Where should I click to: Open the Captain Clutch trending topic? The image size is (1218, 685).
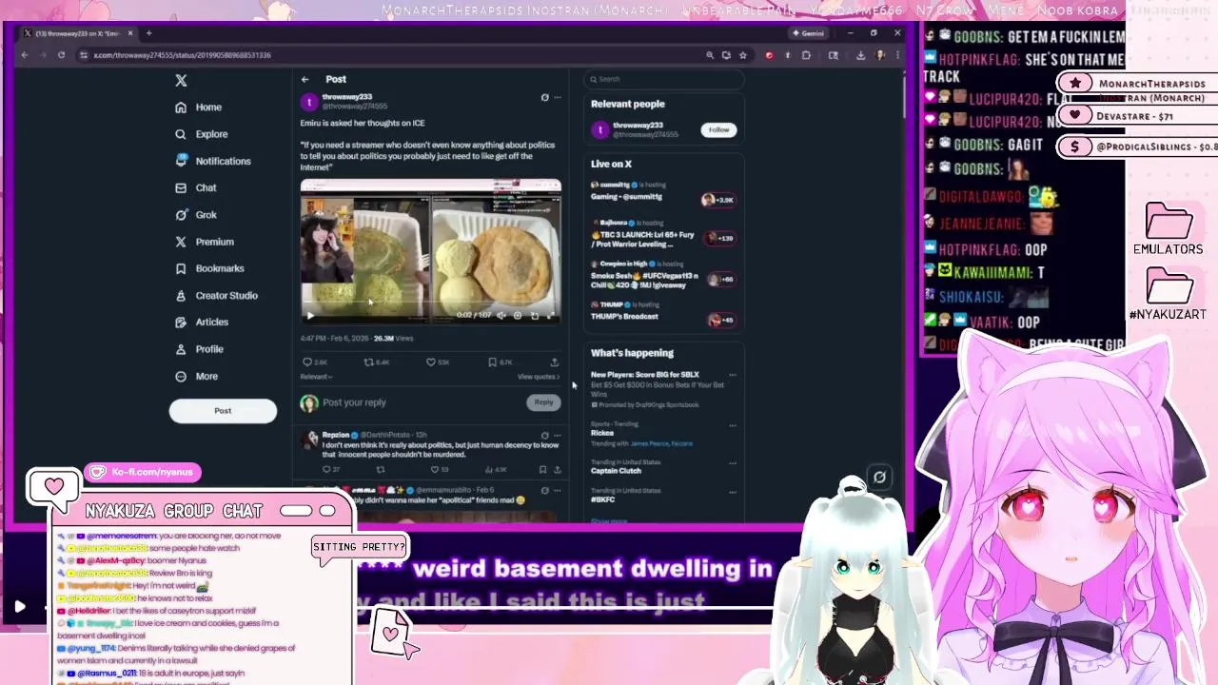616,471
